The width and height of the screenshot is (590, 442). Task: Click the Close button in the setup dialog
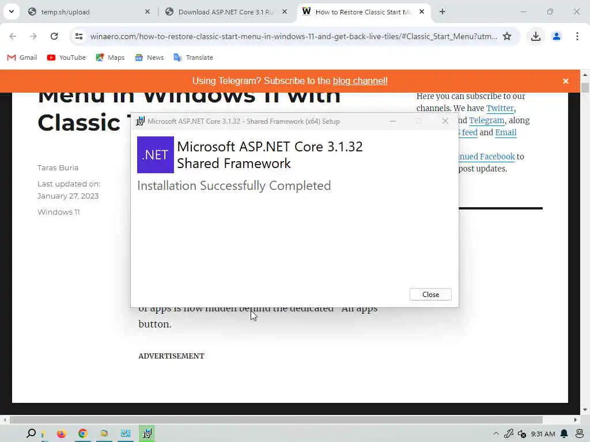tap(430, 294)
